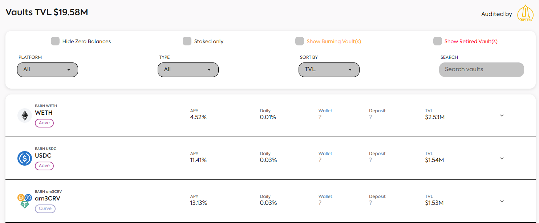The width and height of the screenshot is (539, 223).
Task: Check the Staked only option
Action: pyautogui.click(x=187, y=41)
